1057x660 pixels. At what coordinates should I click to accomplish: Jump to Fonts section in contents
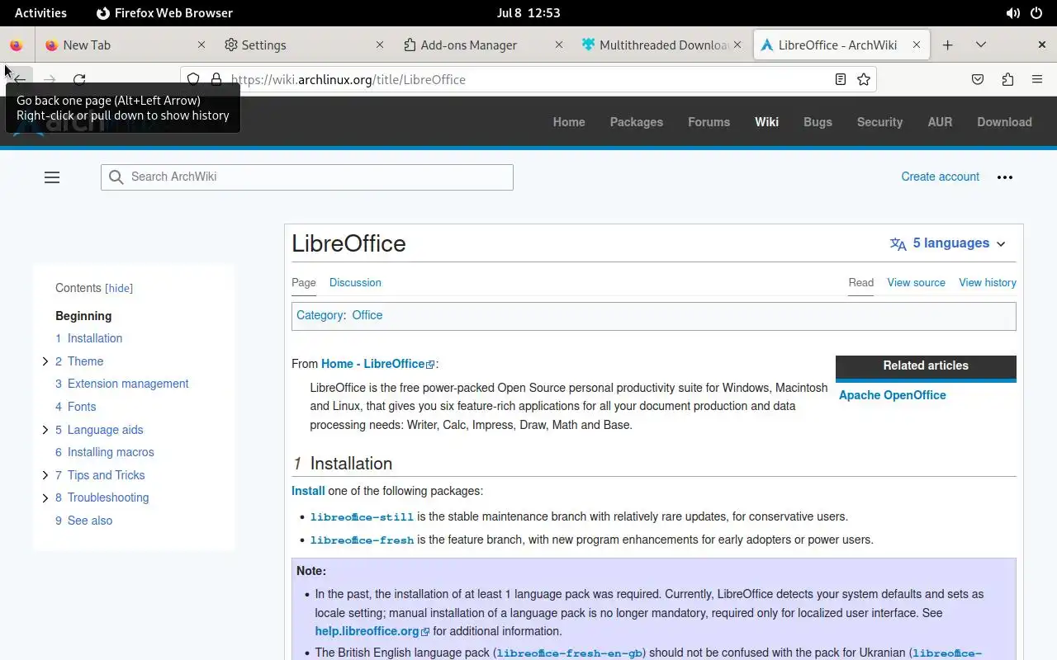(76, 407)
